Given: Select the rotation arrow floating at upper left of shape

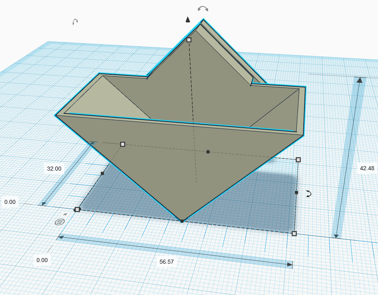Looking at the screenshot, I should point(75,22).
